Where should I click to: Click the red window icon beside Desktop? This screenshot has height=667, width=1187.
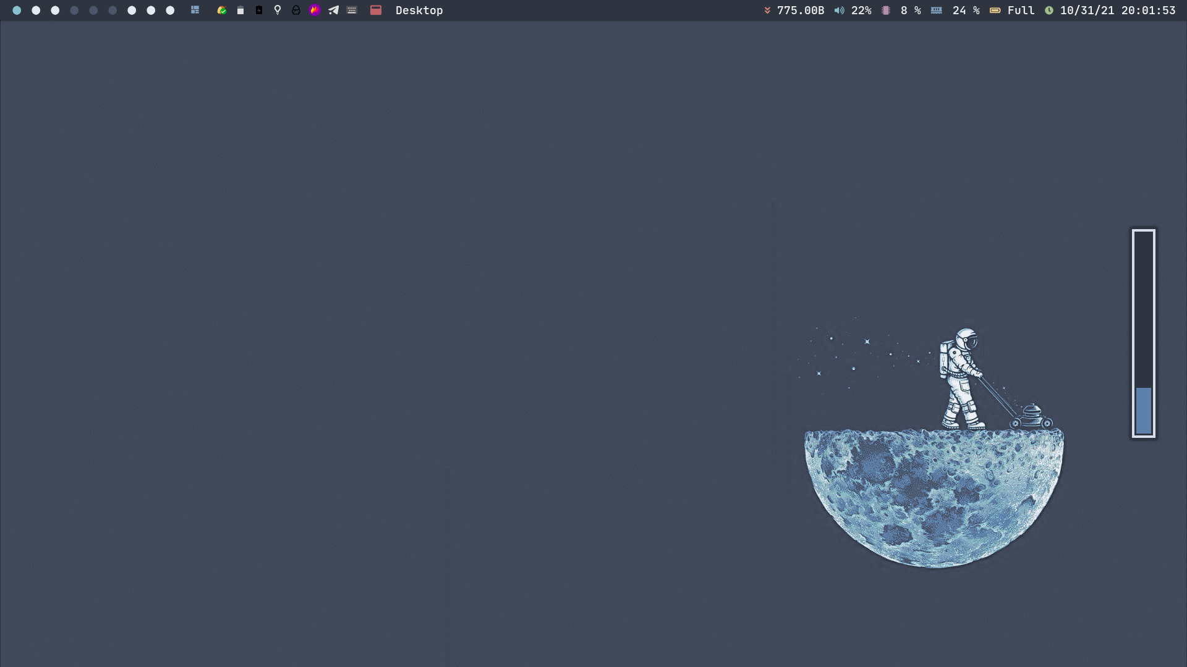(376, 10)
